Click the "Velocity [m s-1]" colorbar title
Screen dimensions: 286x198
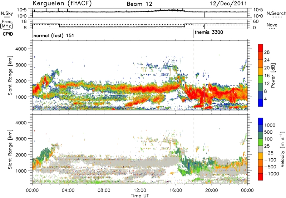click(x=282, y=149)
